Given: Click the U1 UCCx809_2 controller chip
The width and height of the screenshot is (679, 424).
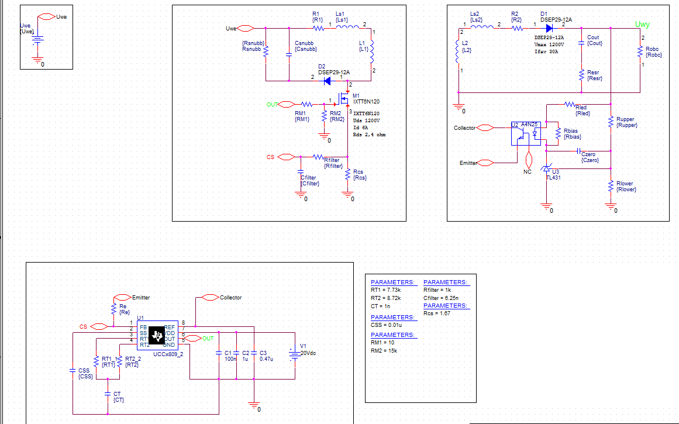Looking at the screenshot, I should coord(158,336).
